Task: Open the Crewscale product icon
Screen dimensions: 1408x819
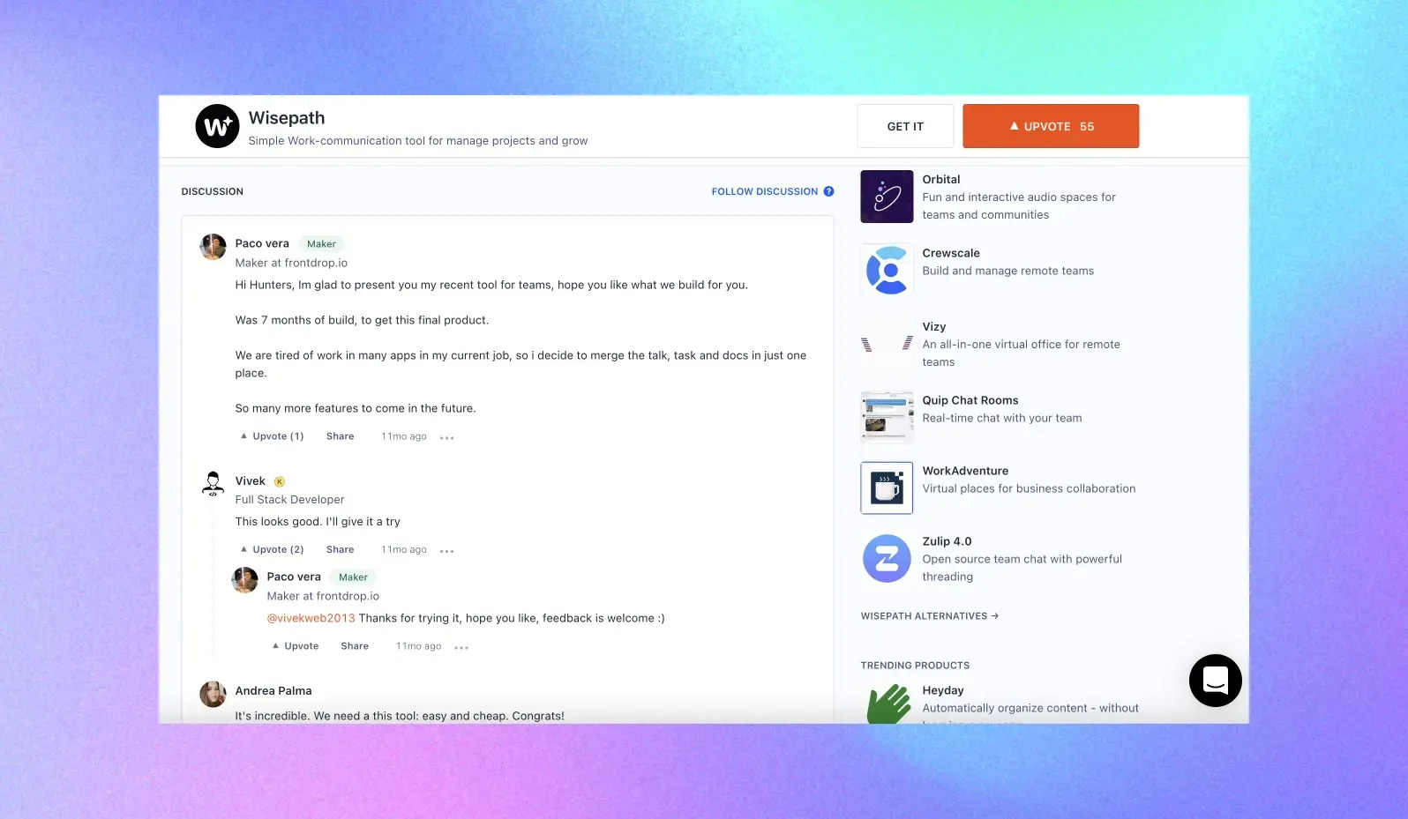Action: click(x=887, y=270)
